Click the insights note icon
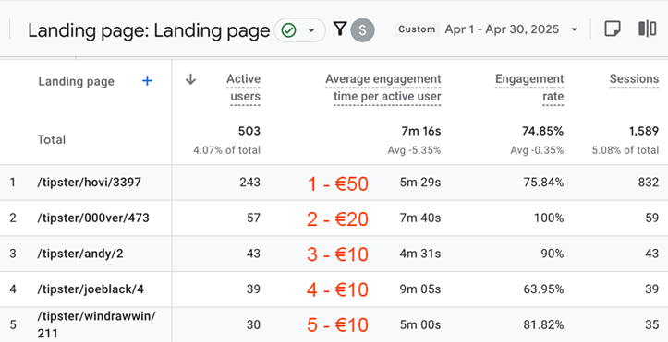668x342 pixels. 613,29
